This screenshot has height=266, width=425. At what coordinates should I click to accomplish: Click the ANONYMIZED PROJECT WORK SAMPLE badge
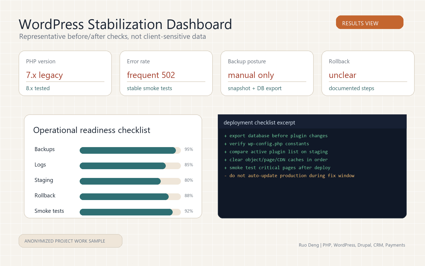tap(70, 241)
